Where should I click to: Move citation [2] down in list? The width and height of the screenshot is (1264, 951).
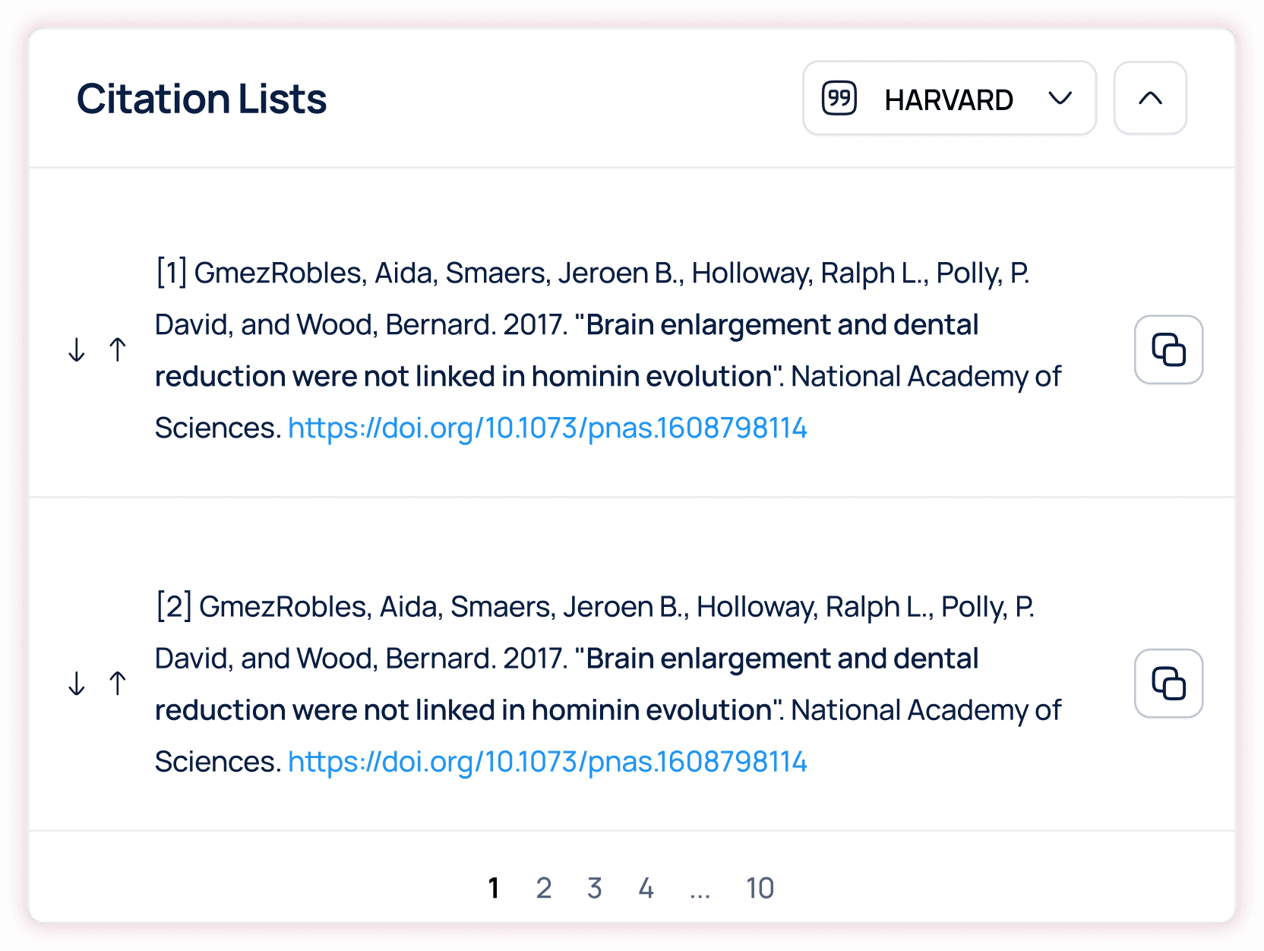tap(77, 683)
